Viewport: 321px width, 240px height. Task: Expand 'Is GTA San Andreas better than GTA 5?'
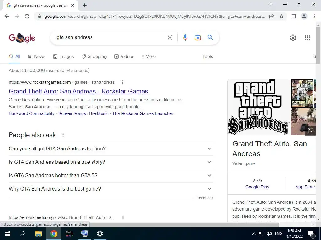(x=111, y=176)
